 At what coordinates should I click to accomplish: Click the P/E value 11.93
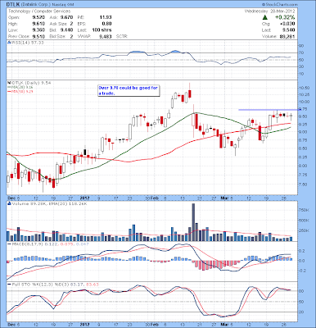coord(106,17)
